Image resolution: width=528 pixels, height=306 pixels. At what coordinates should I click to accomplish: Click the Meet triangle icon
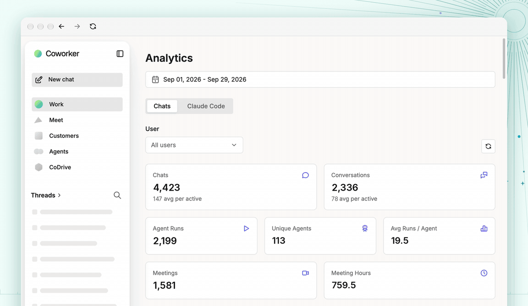[38, 120]
